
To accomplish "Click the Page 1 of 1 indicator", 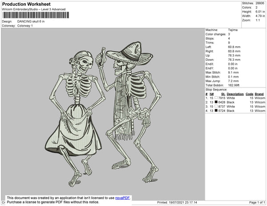I will [257, 202].
